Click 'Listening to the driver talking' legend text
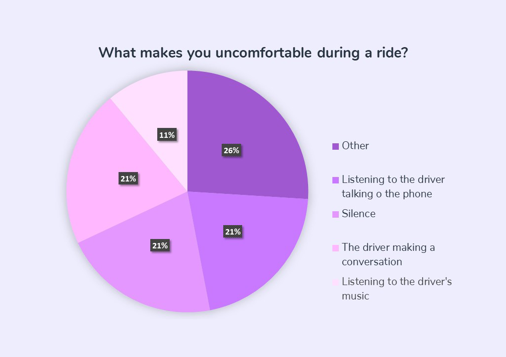Image resolution: width=506 pixels, height=357 pixels. [x=393, y=186]
